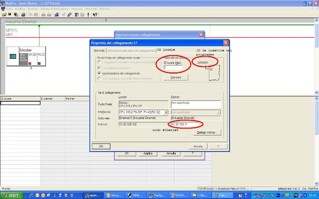This screenshot has width=319, height=199.
Task: Click the Save floppy disk icon
Action: [x=10, y=14]
